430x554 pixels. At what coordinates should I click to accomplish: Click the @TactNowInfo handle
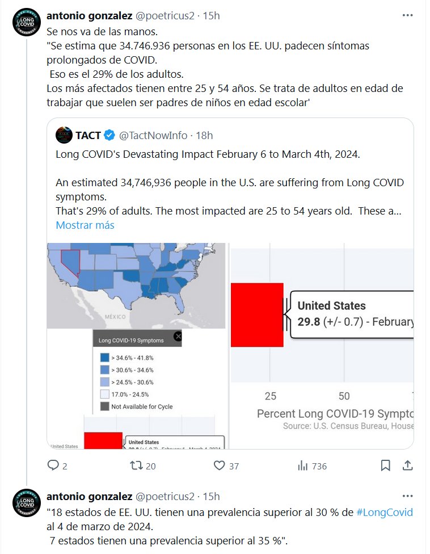pos(153,135)
